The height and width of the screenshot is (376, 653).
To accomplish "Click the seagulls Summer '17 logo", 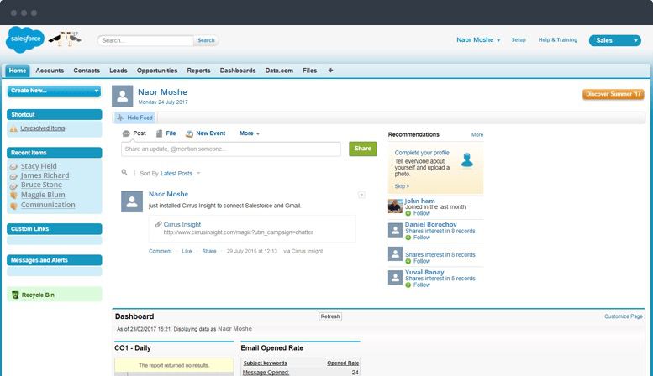I will (x=66, y=39).
